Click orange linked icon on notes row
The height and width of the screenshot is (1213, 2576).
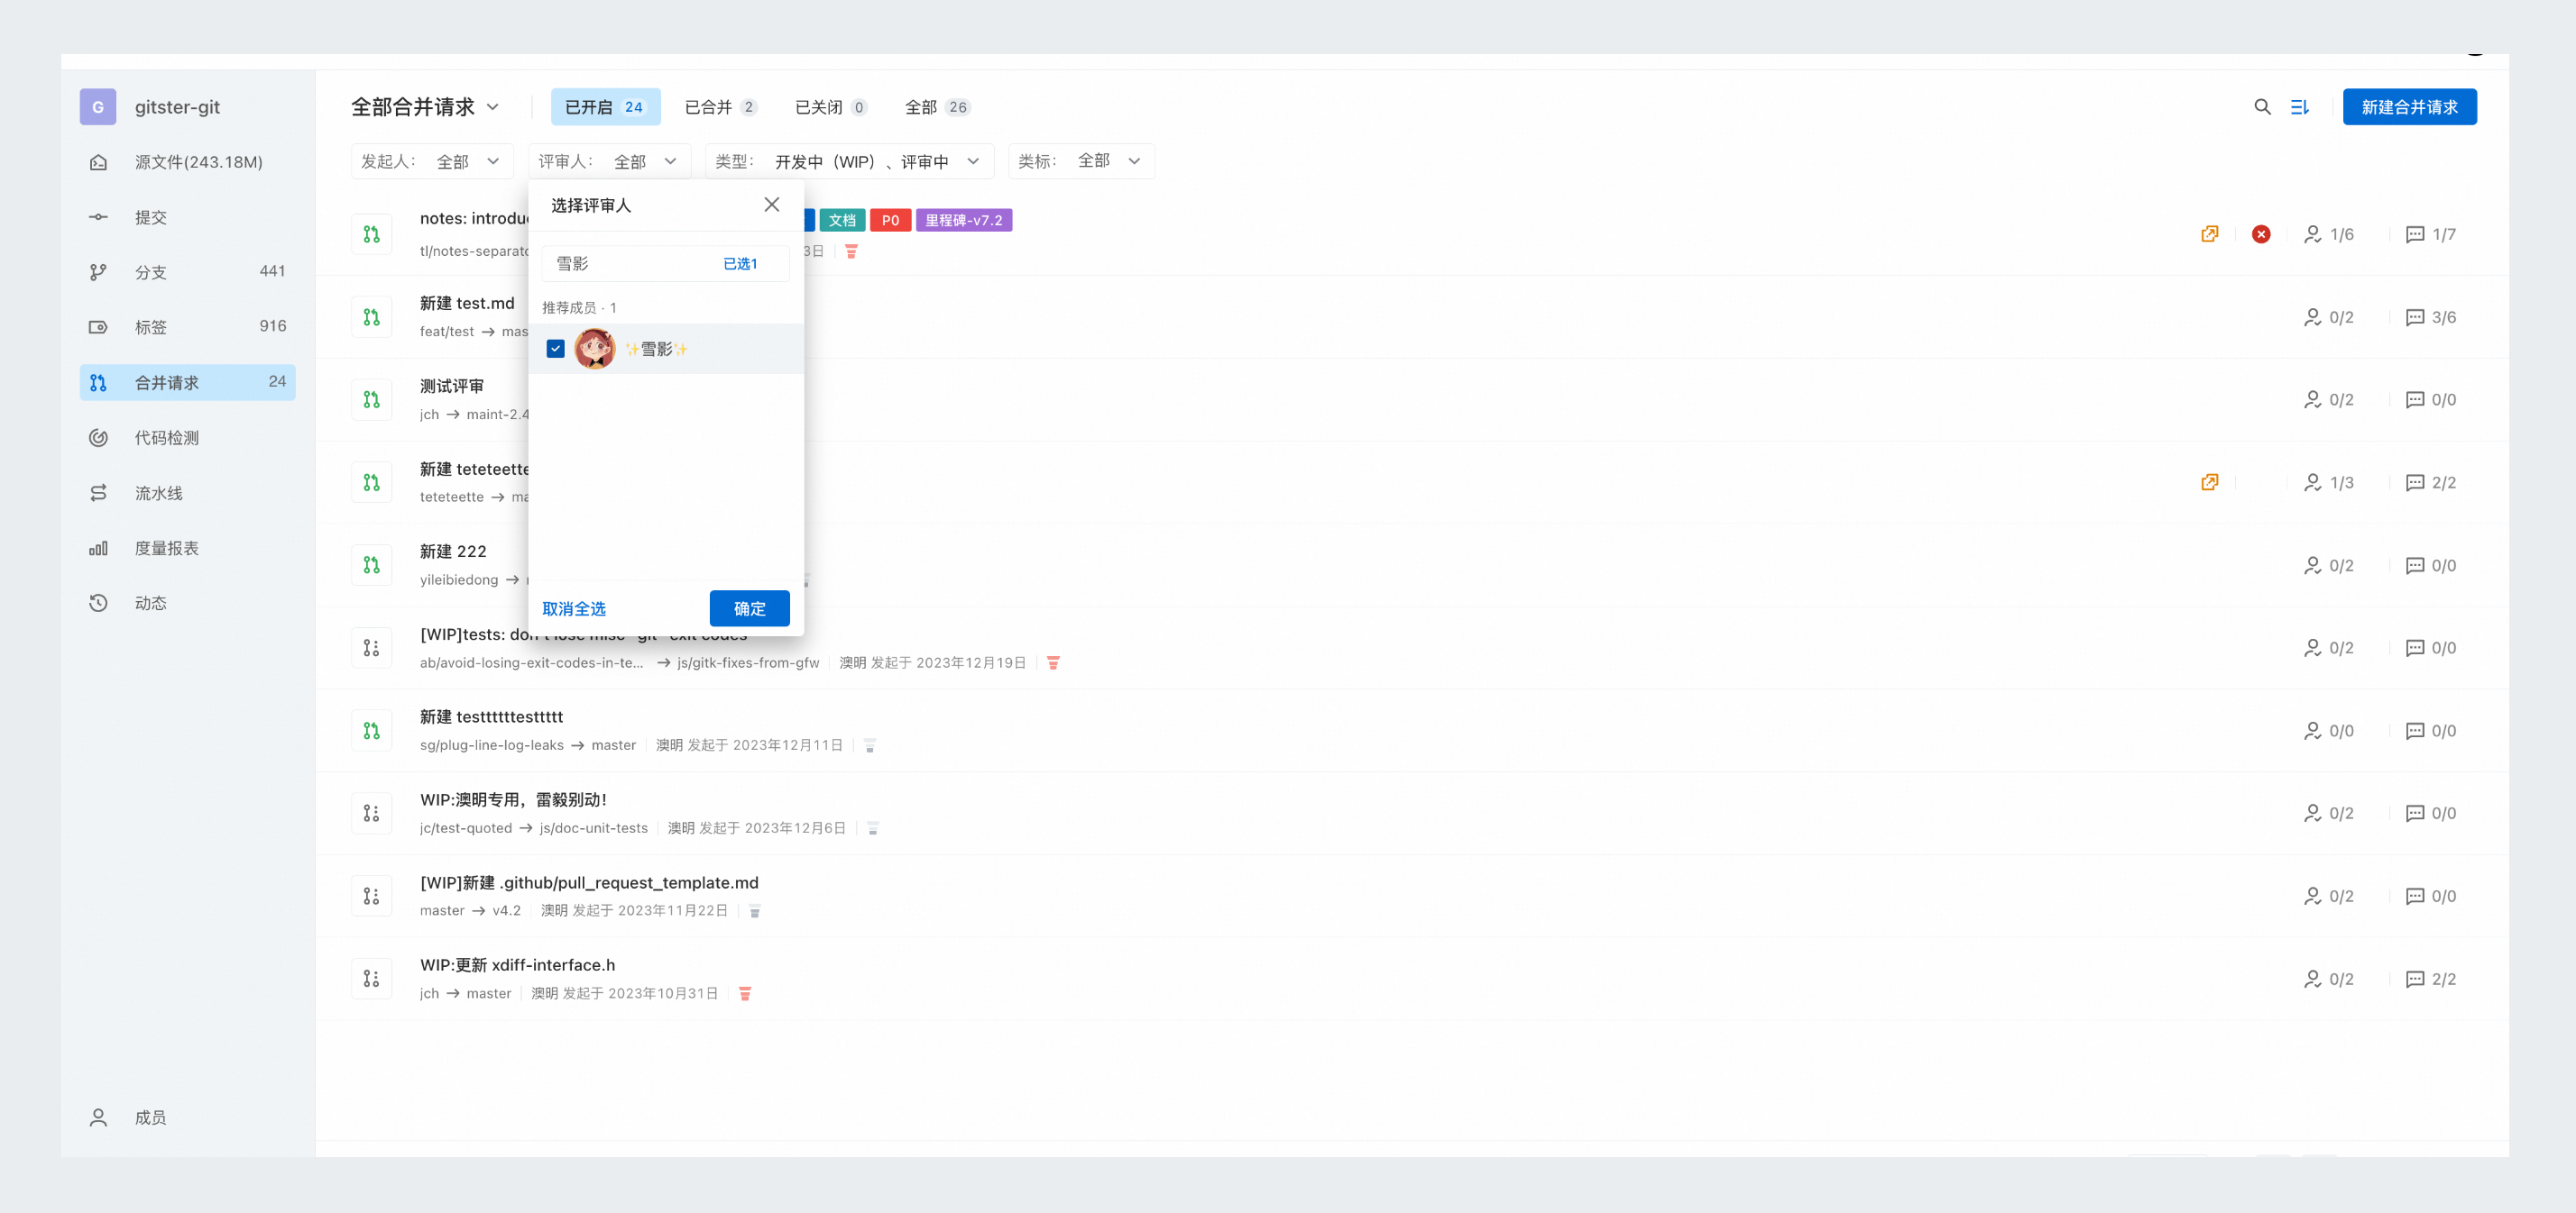2210,233
